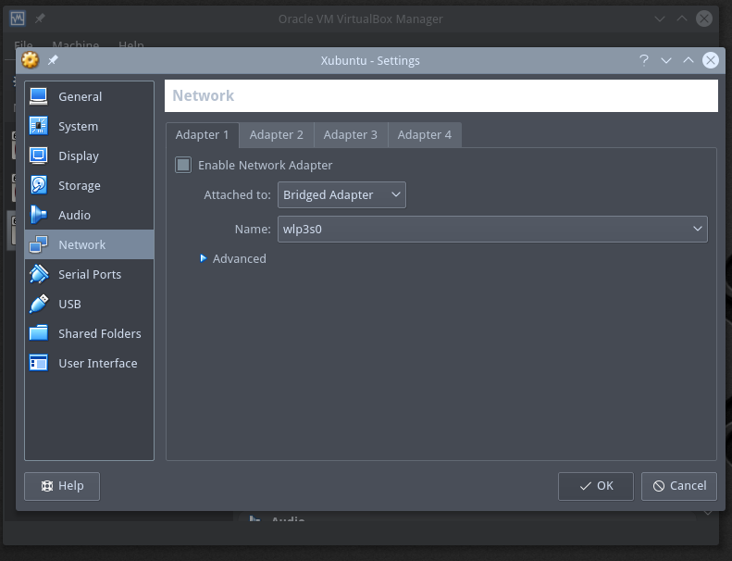Open the Help menu in VirtualBox Manager
The image size is (732, 561).
click(x=131, y=44)
